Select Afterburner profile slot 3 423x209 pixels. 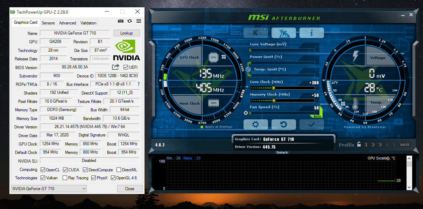click(380, 145)
